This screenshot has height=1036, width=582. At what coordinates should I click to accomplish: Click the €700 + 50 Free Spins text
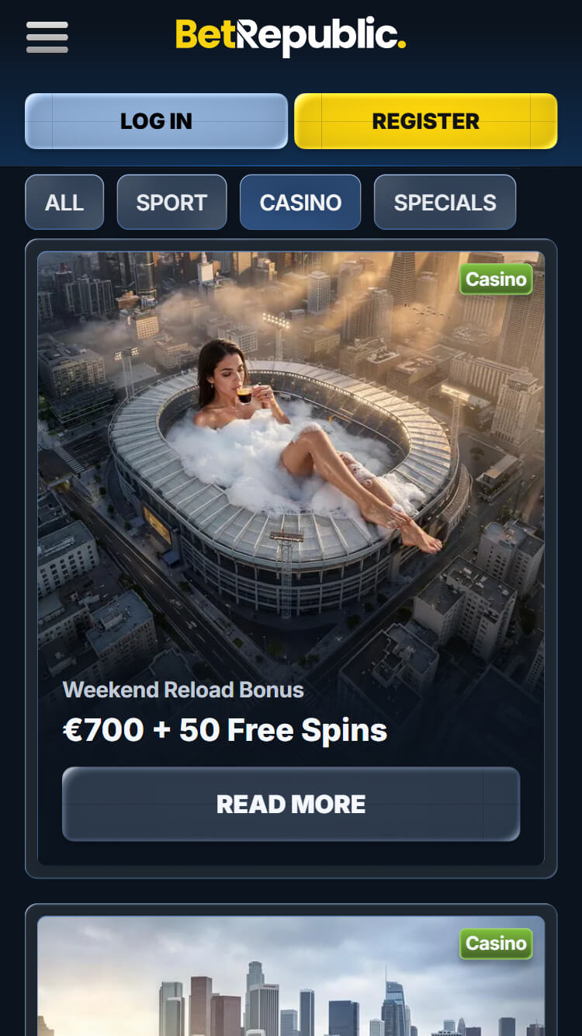point(225,730)
